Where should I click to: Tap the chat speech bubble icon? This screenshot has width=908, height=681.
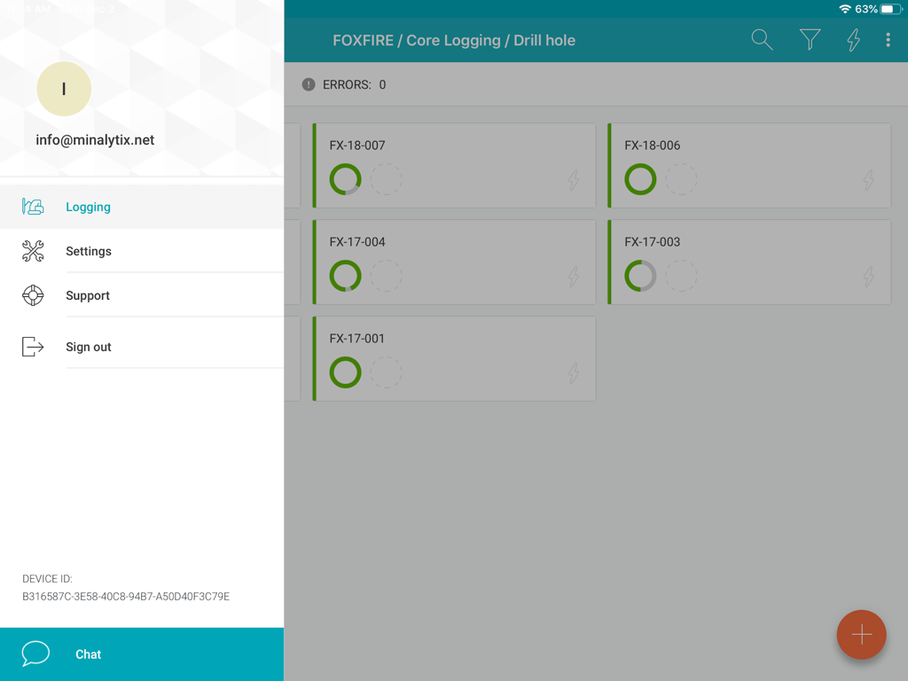(35, 654)
